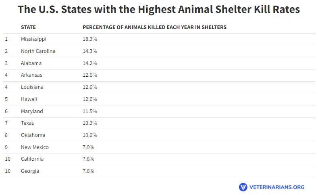Click the percentage of animals killed header
This screenshot has width=318, height=195.
pyautogui.click(x=154, y=27)
